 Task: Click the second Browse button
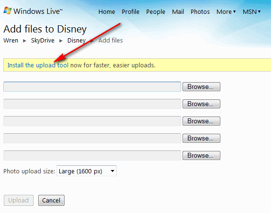pos(201,104)
